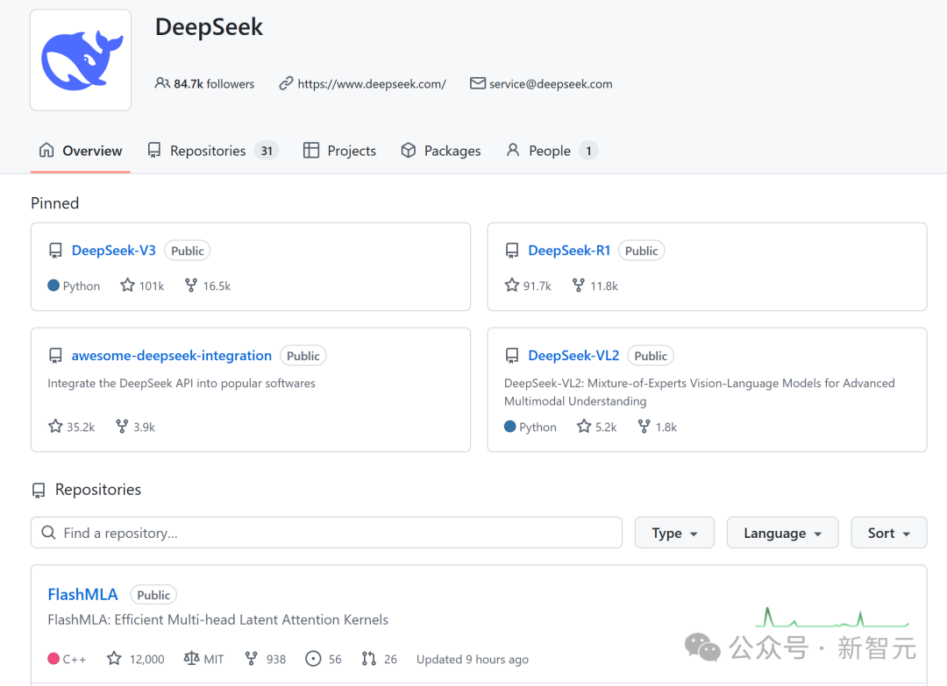This screenshot has height=686, width=947.
Task: Click 'Integrate the DeepSeek API into popular softwares'
Action: tap(182, 383)
